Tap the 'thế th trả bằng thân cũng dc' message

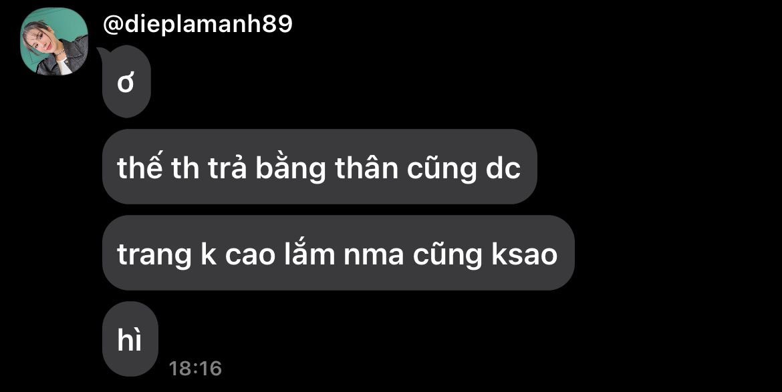[x=319, y=166]
